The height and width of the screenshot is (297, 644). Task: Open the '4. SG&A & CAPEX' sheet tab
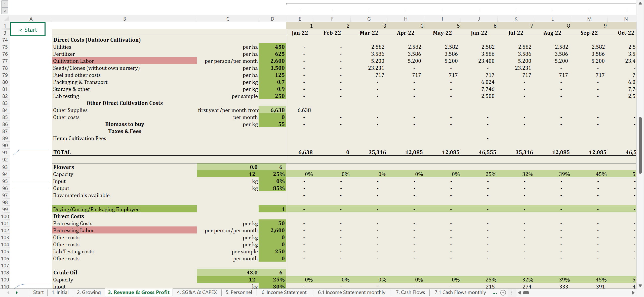tap(197, 292)
